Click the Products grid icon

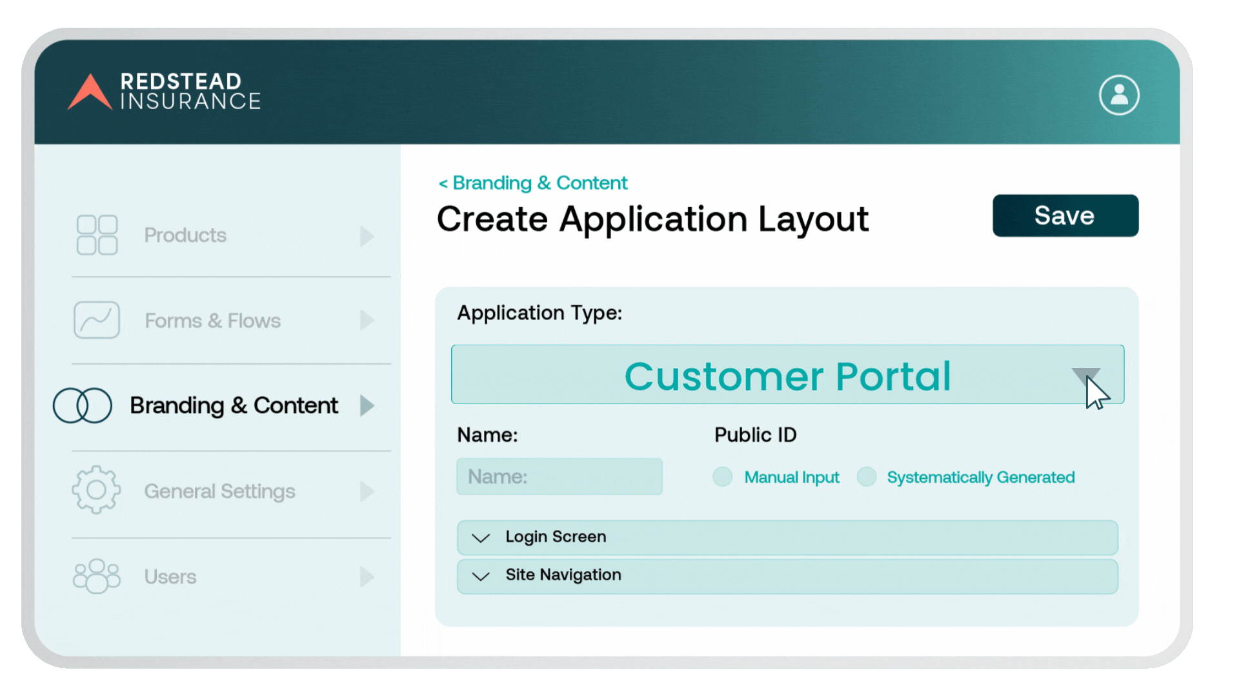97,235
